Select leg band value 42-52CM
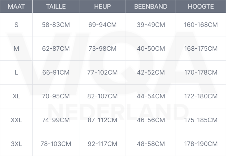The image size is (226, 156). click(151, 72)
